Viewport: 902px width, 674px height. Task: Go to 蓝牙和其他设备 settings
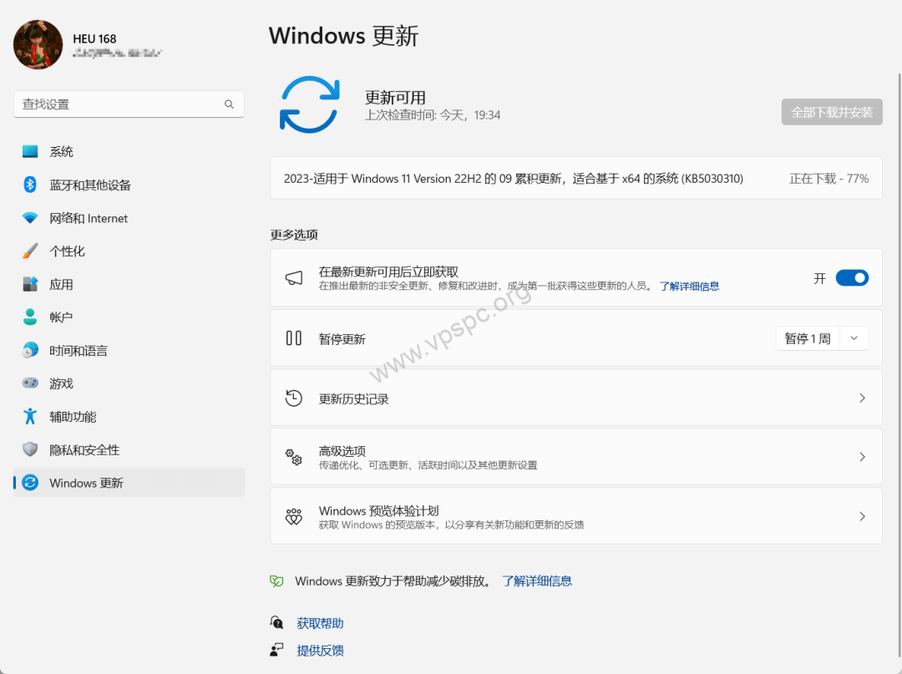click(129, 185)
